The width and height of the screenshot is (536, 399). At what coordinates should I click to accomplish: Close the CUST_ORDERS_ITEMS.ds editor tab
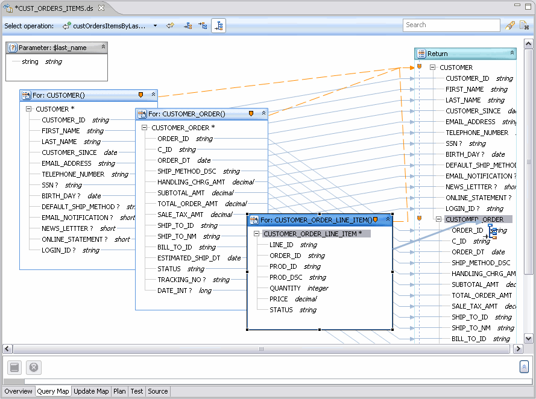pos(101,8)
